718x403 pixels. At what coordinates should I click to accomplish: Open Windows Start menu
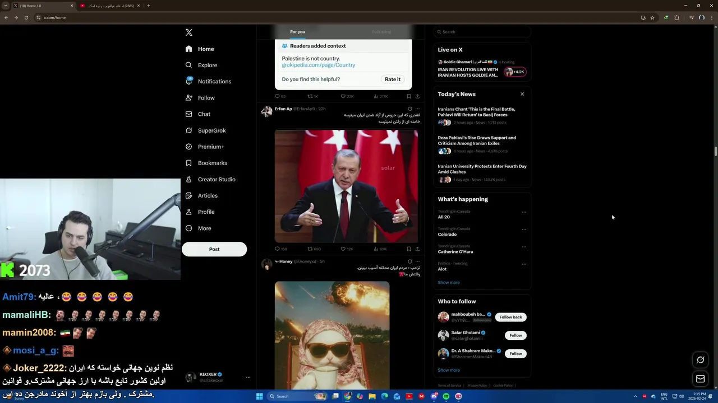pyautogui.click(x=259, y=396)
